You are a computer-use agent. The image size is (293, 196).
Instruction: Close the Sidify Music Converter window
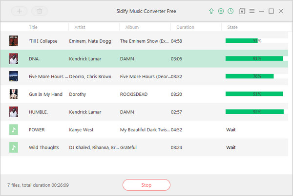pyautogui.click(x=281, y=11)
